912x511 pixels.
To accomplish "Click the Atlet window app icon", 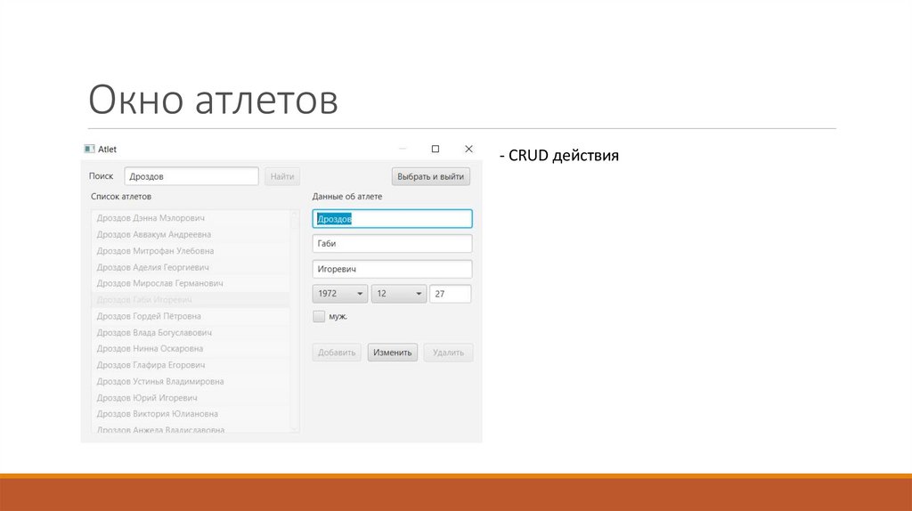I will pos(89,150).
